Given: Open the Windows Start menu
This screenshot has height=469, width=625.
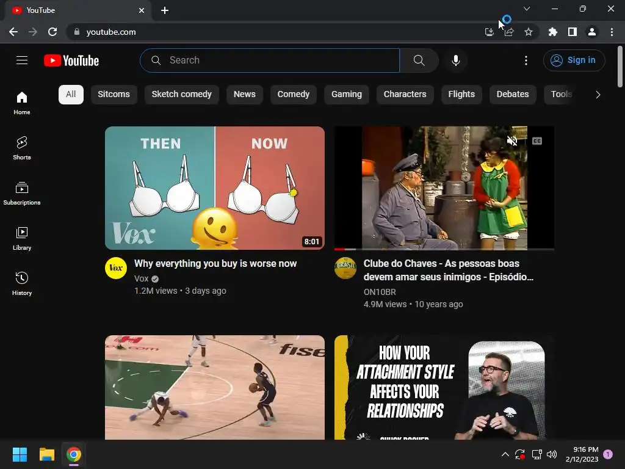Looking at the screenshot, I should pos(20,454).
